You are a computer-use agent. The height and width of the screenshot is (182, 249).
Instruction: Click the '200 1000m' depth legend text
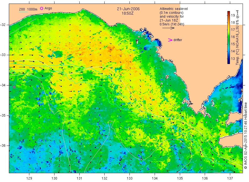(28, 9)
